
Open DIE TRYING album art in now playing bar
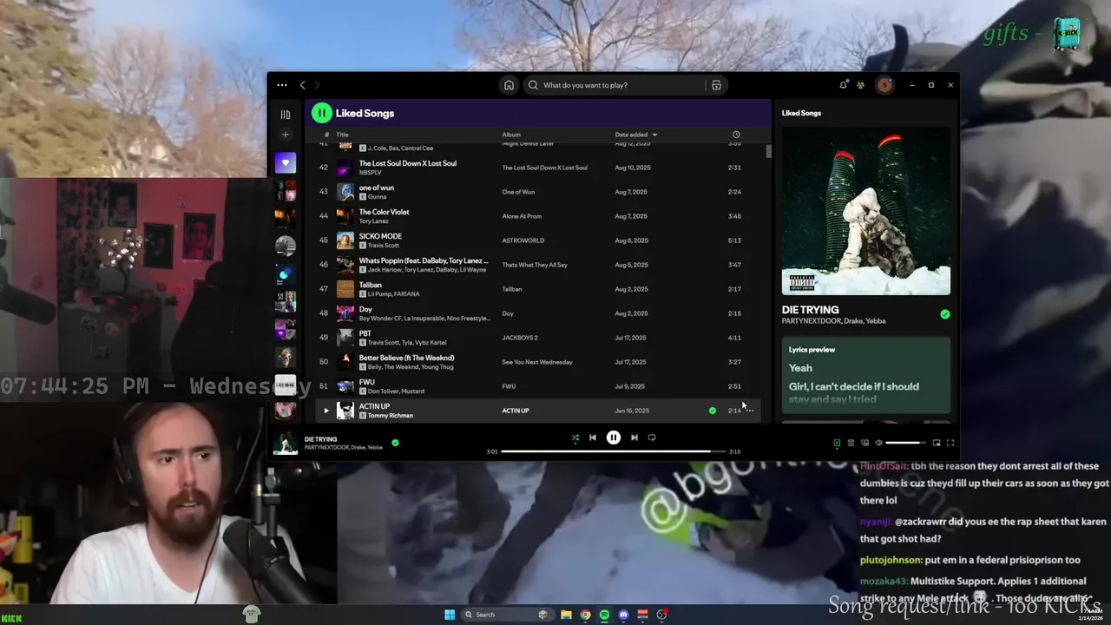(x=286, y=444)
